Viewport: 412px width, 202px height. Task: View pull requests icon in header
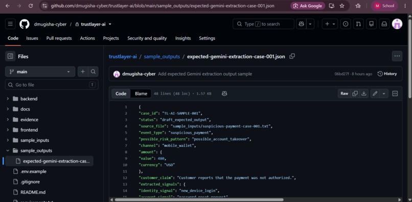point(358,24)
